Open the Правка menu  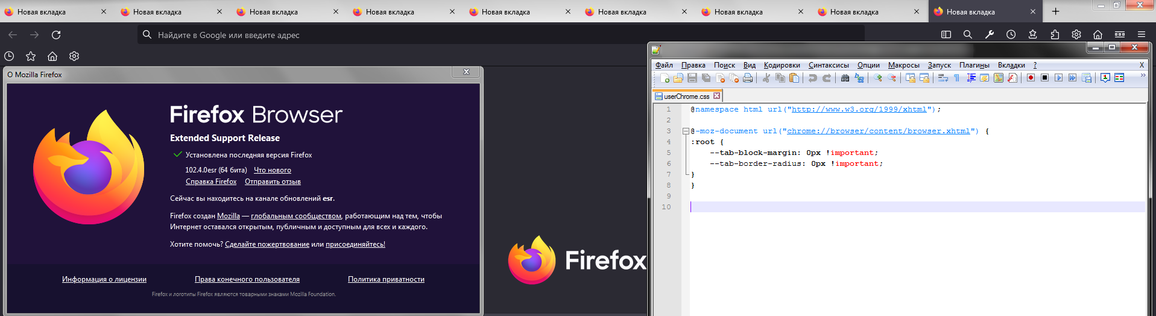tap(693, 65)
